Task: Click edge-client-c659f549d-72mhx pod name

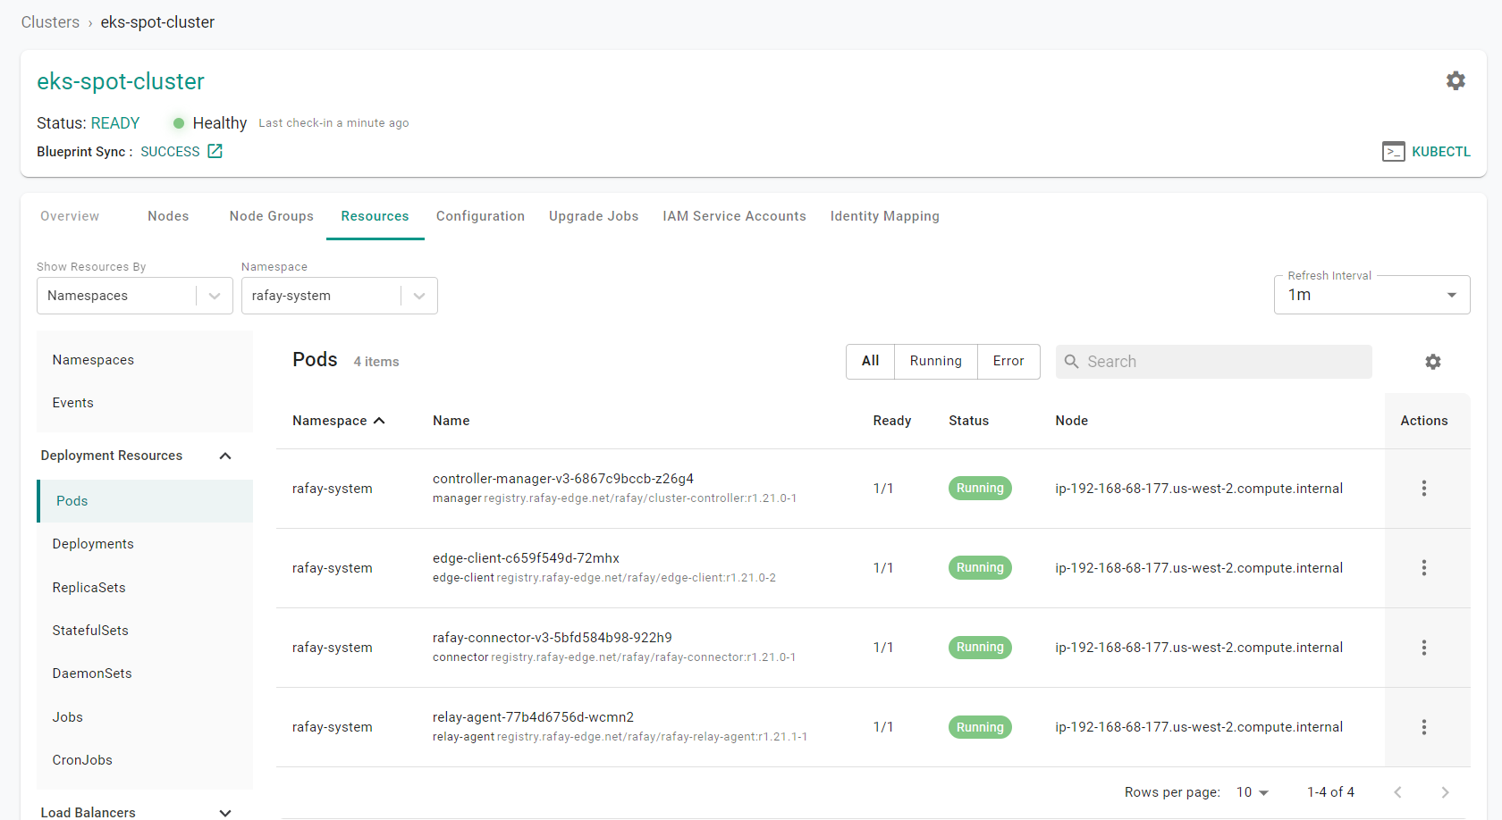Action: pos(526,558)
